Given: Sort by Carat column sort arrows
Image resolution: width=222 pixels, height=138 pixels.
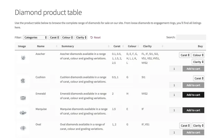Looking at the screenshot, I should [123, 46].
